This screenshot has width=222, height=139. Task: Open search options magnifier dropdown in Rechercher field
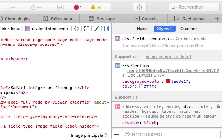(174, 7)
